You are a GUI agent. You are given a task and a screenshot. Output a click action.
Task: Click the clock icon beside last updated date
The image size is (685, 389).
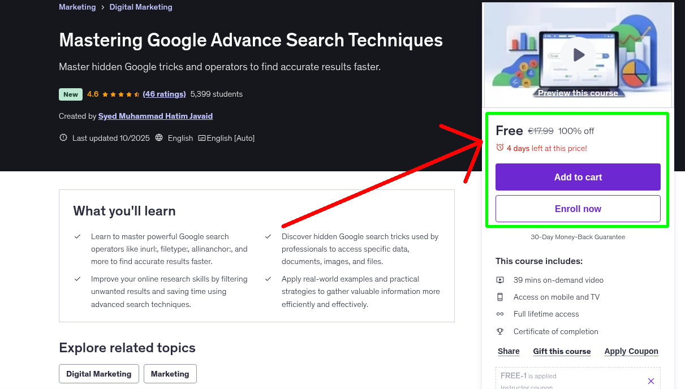click(63, 137)
